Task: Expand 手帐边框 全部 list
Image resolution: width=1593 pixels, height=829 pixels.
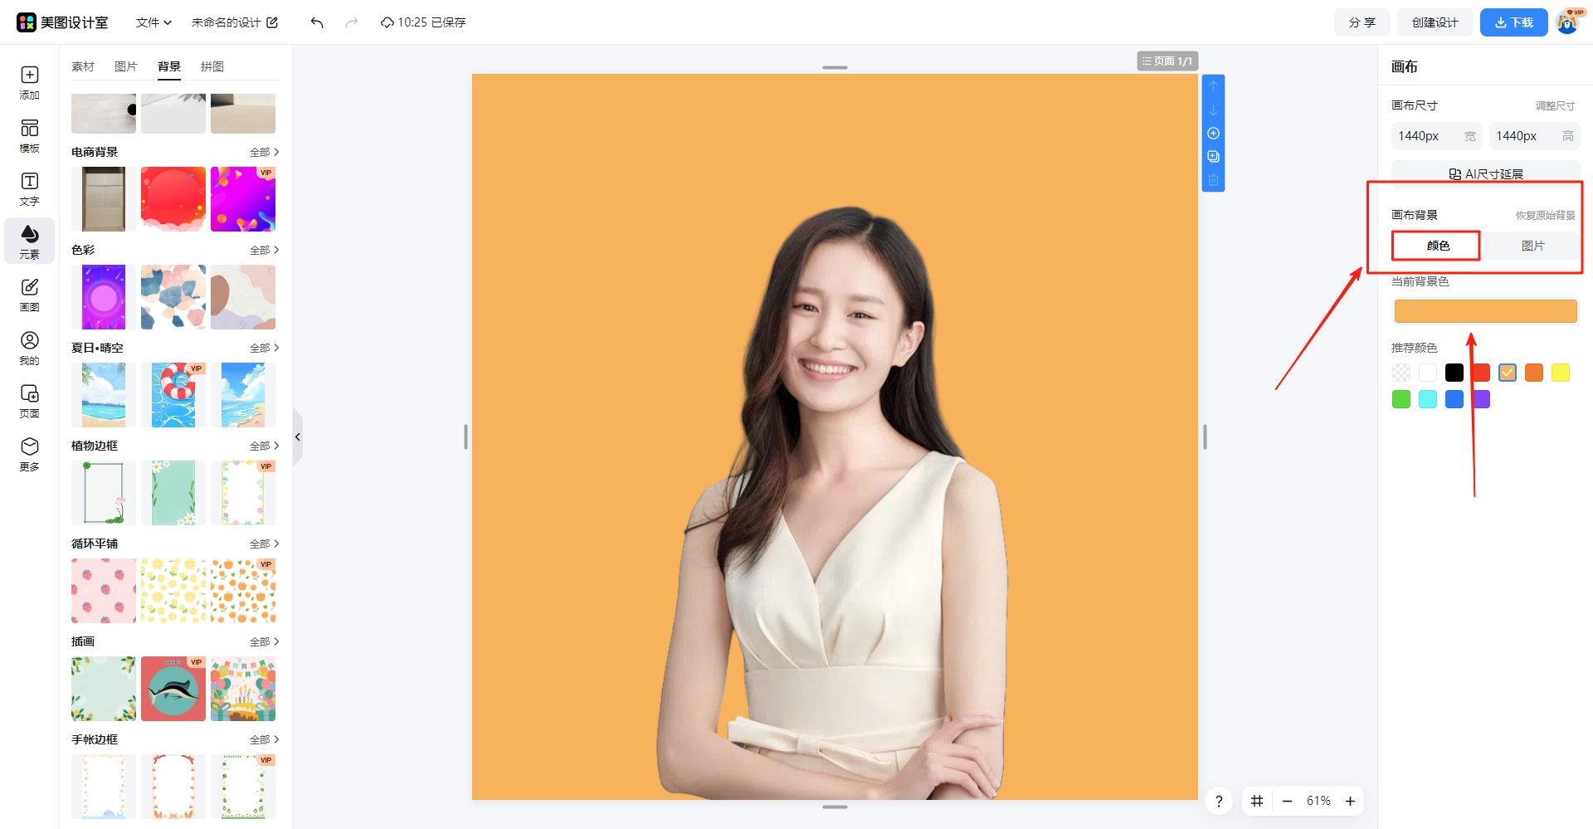Action: pyautogui.click(x=265, y=739)
